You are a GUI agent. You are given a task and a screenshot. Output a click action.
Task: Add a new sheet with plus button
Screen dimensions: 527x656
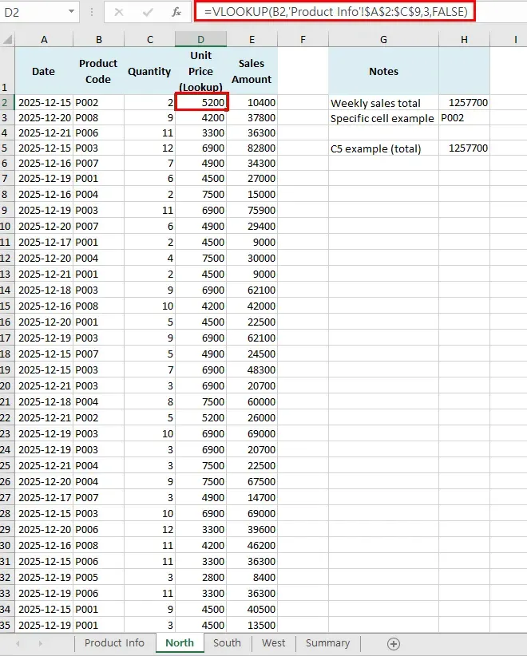(x=393, y=643)
